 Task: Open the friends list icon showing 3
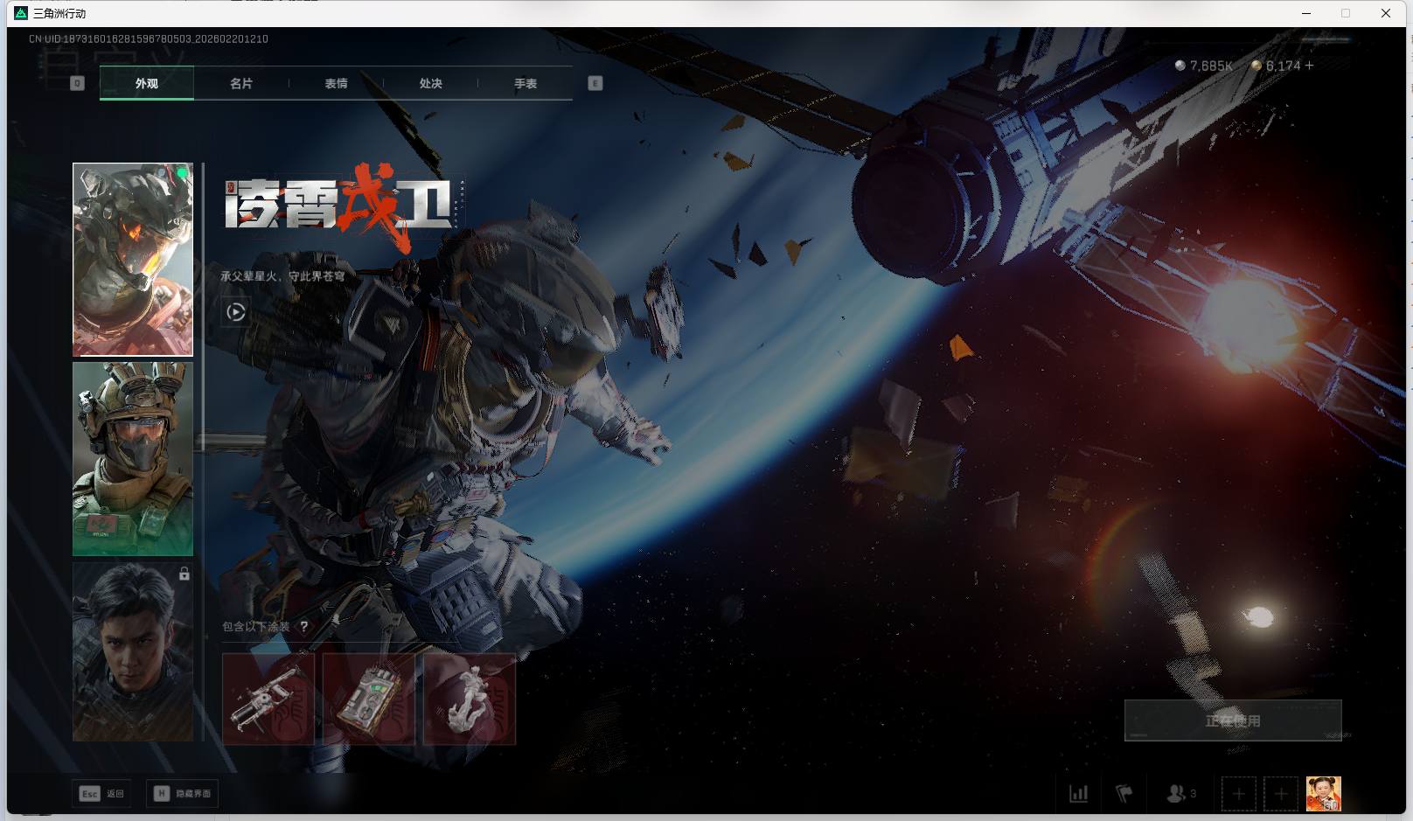coord(1181,794)
